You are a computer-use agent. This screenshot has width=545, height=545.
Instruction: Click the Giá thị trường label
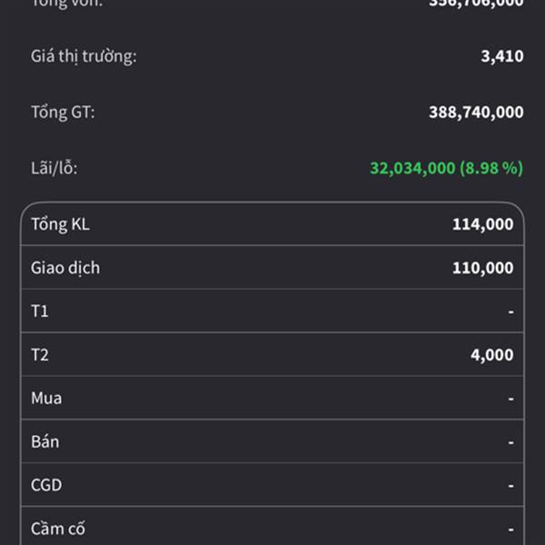click(x=84, y=56)
